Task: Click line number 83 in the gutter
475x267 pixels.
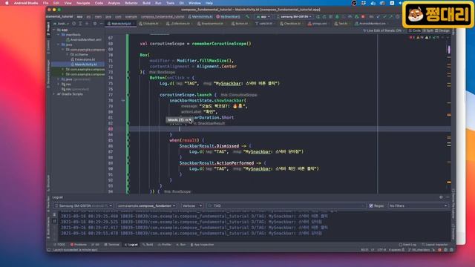Action: [111, 129]
